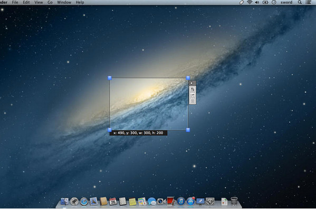Open the Mail stamp icon in the Dock
The height and width of the screenshot is (209, 316).
tap(94, 201)
